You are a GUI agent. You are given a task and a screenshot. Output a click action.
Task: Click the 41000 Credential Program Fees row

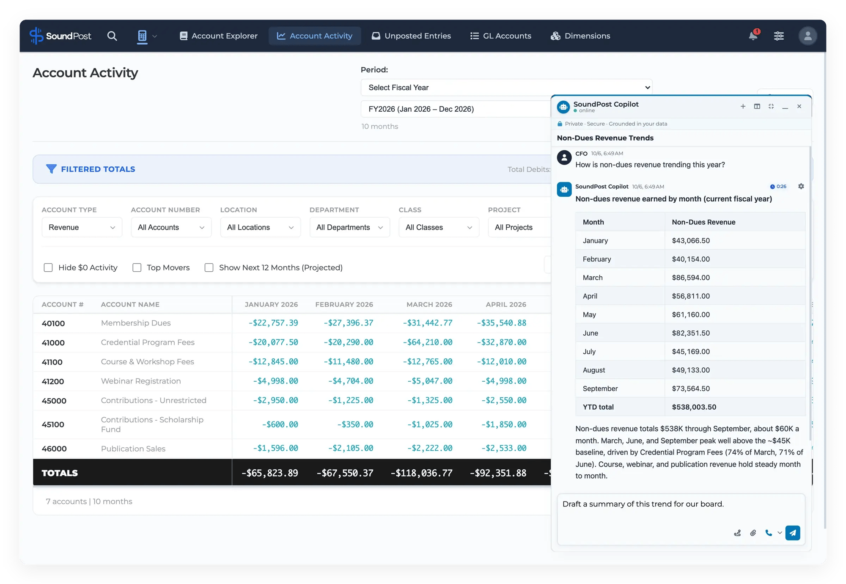coord(292,342)
